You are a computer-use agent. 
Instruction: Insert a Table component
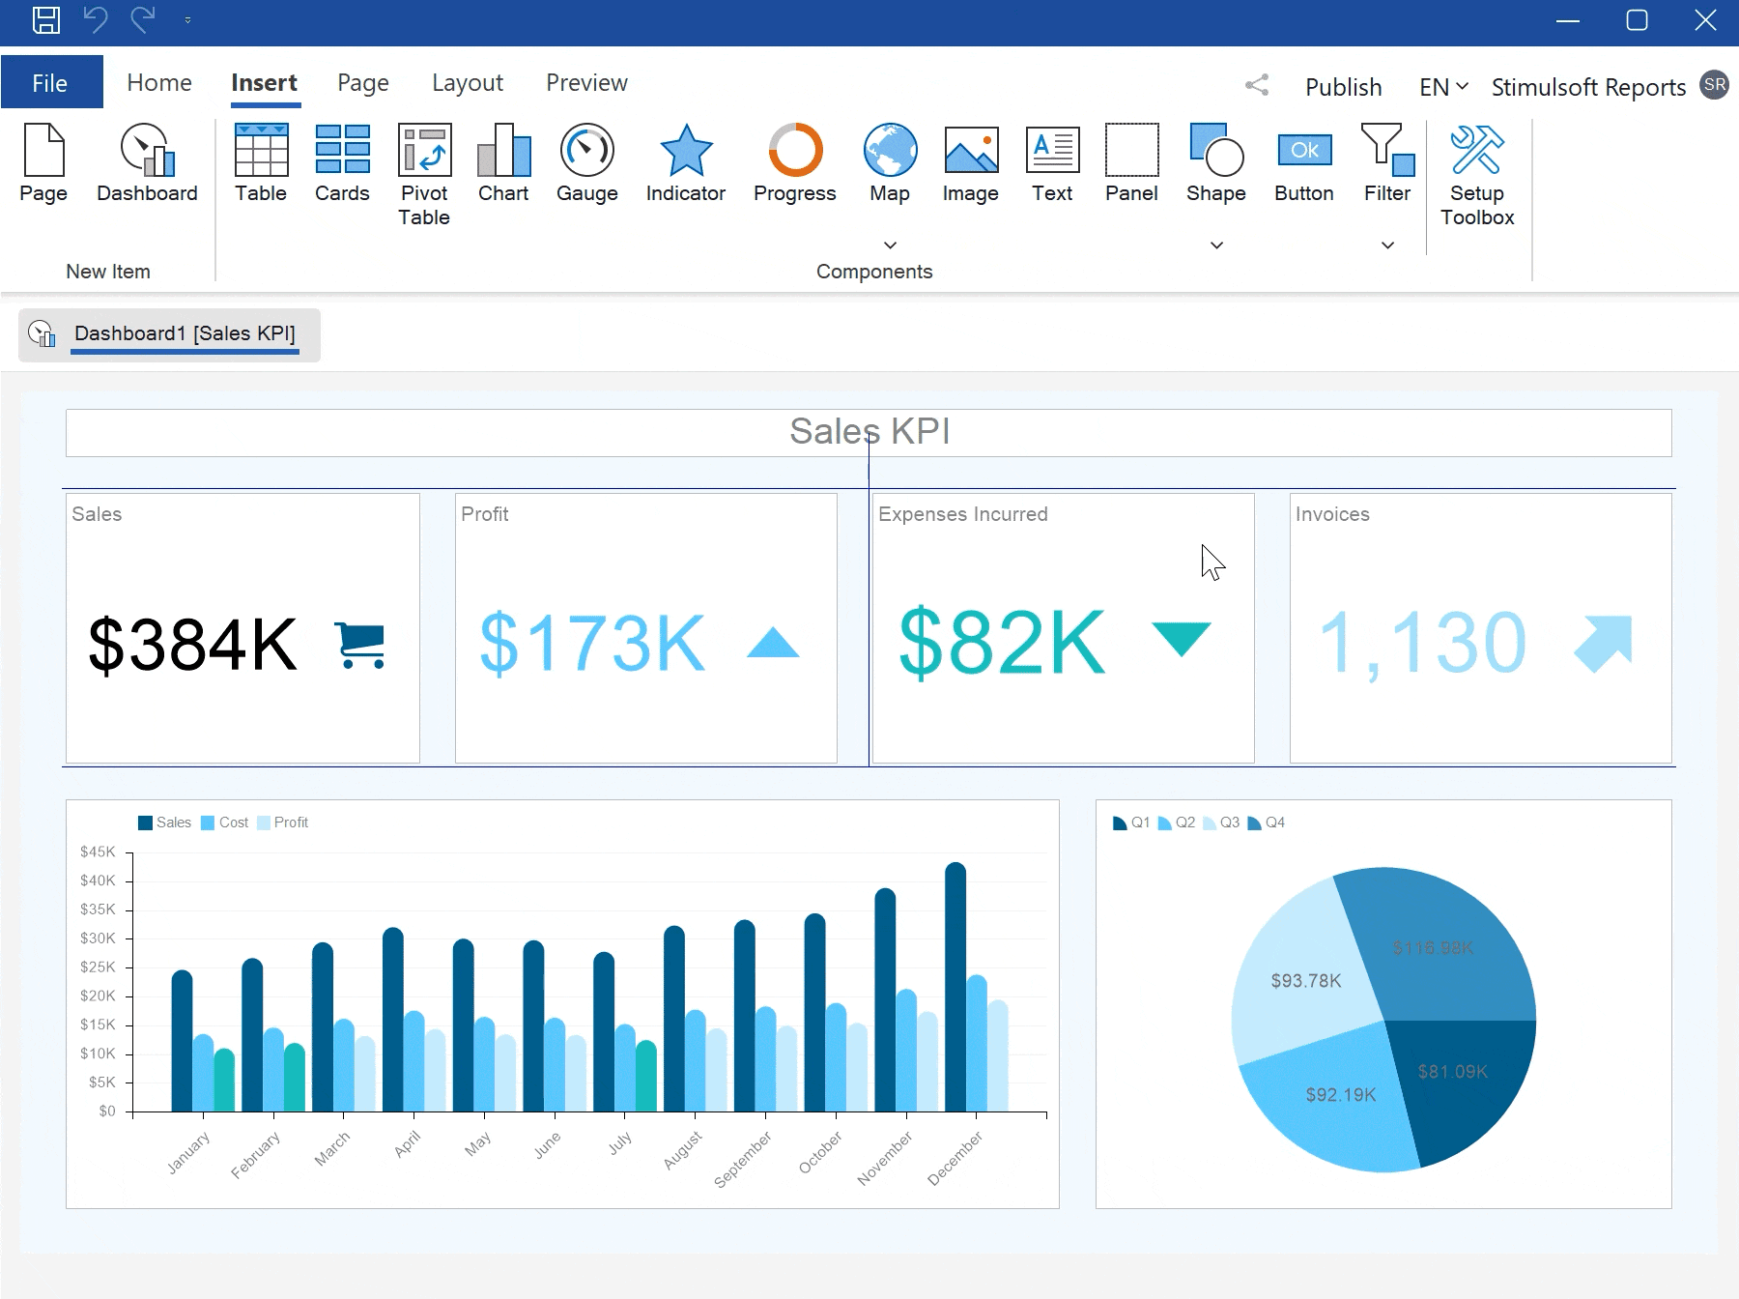[x=261, y=164]
